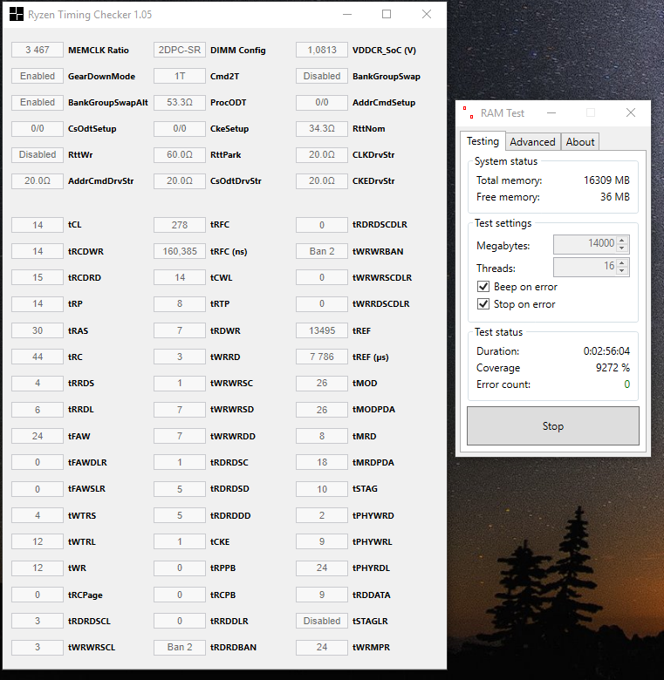
Task: Open the Advanced tab in RAM Test
Action: click(x=532, y=142)
